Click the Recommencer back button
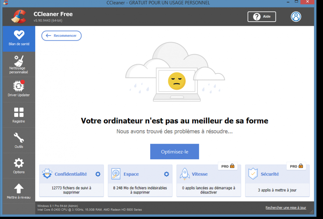 [61, 36]
